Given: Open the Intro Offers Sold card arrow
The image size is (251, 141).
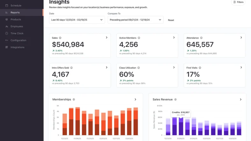Looking at the screenshot, I should (x=107, y=67).
